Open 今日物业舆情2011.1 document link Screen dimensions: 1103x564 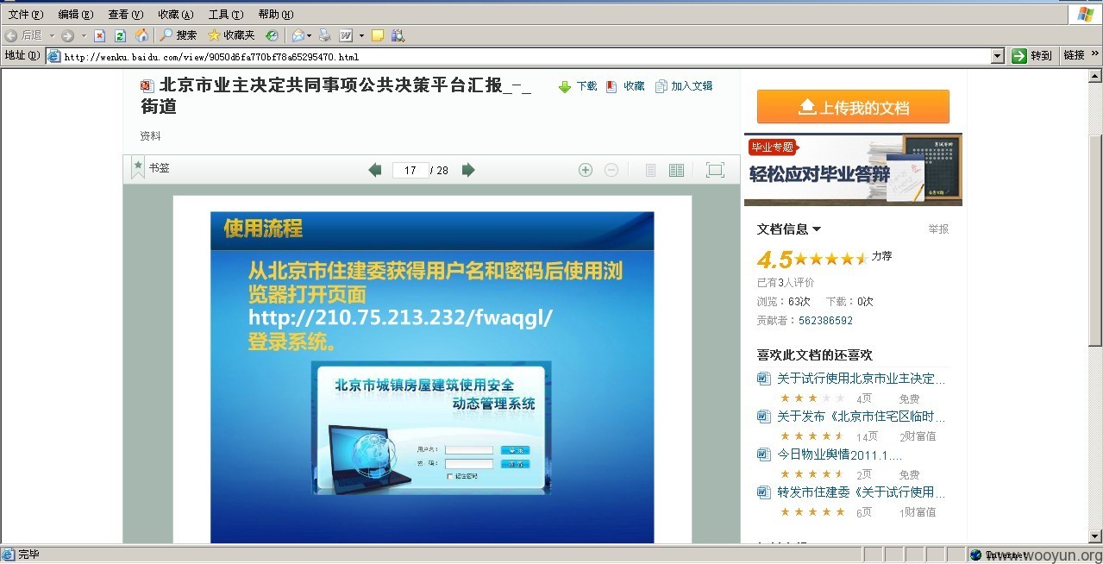point(840,454)
